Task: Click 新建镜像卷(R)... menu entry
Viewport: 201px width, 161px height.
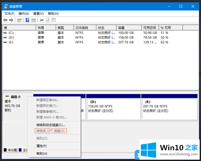Action: point(47,112)
